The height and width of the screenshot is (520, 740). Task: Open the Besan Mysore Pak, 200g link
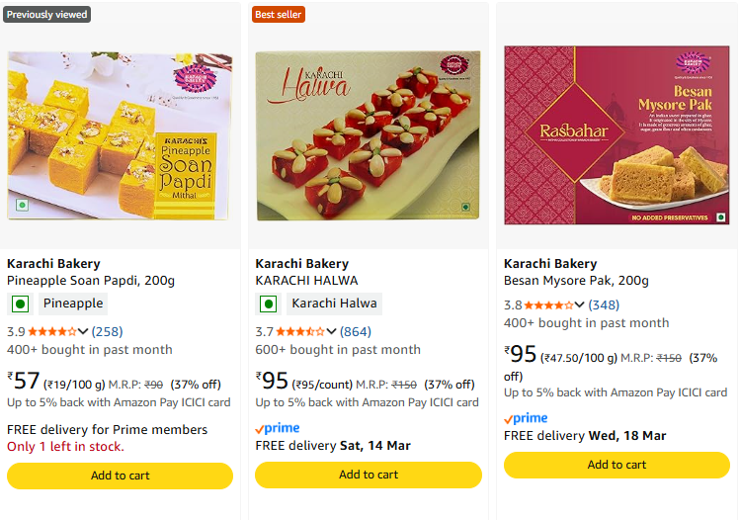576,281
